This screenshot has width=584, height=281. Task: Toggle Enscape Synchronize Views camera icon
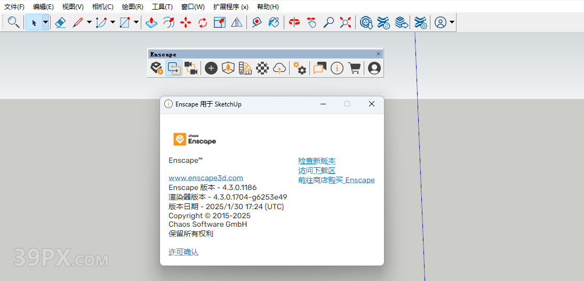click(x=191, y=68)
